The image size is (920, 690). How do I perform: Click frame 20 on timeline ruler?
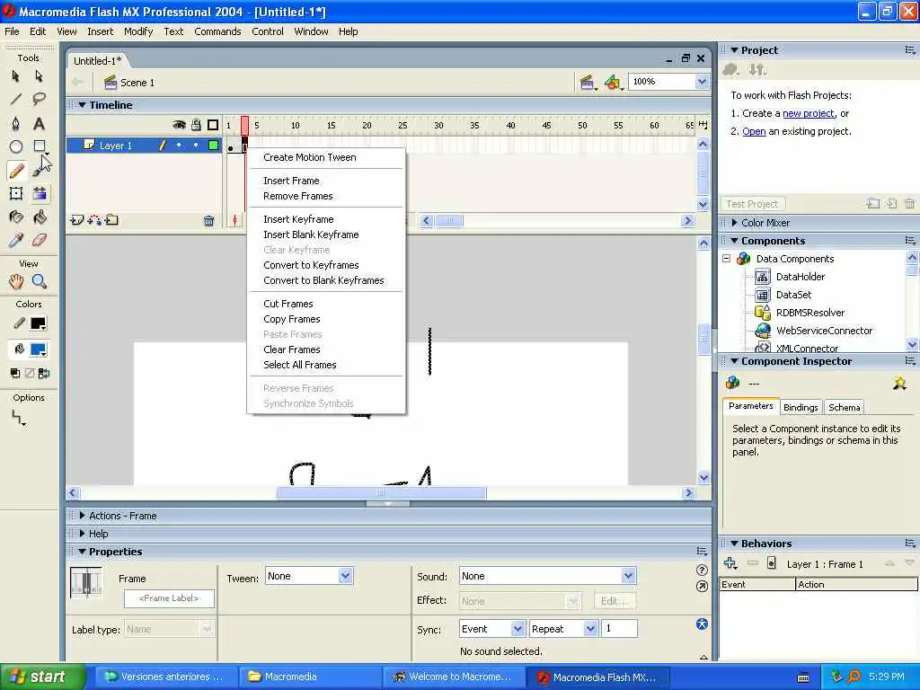click(x=367, y=126)
